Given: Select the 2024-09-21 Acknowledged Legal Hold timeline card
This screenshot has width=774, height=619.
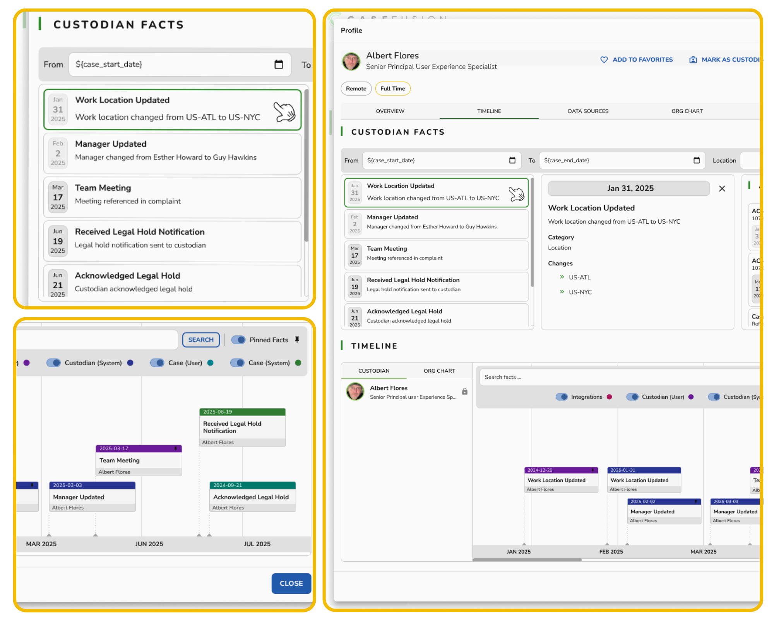Looking at the screenshot, I should (252, 497).
